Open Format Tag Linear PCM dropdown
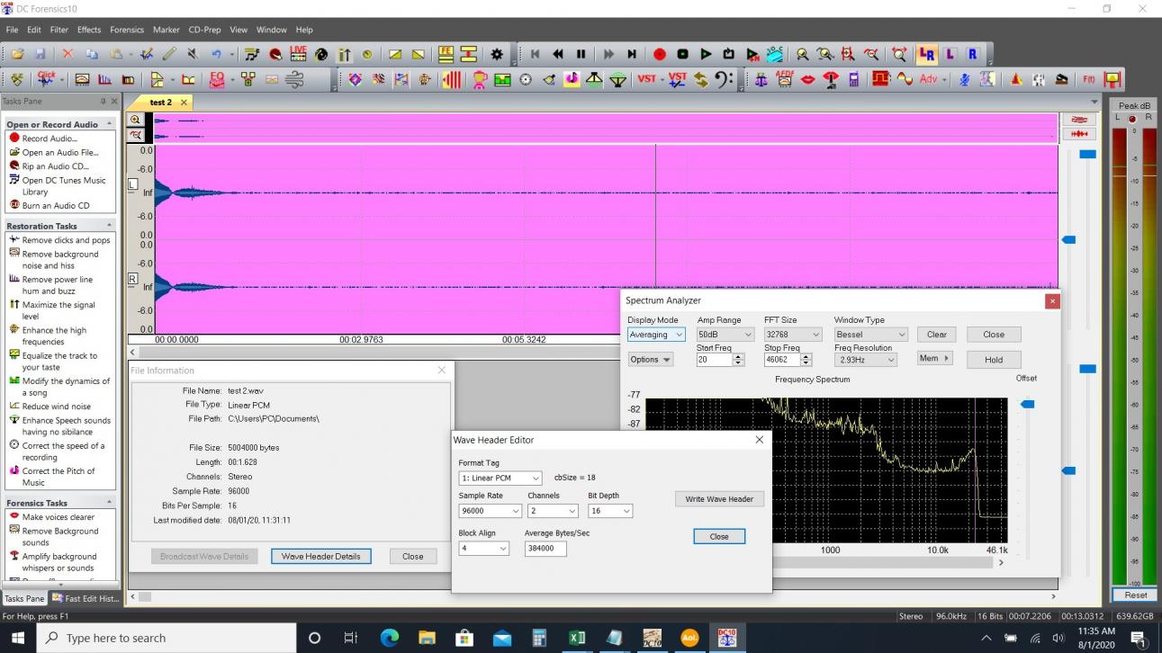Screen dimensions: 1162x653 point(500,478)
